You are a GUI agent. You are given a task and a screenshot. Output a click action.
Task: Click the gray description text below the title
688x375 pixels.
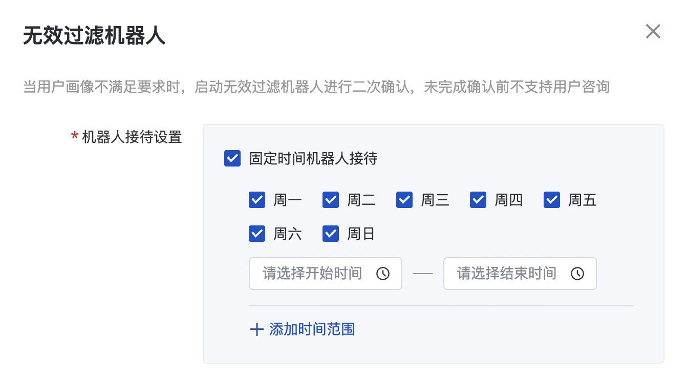(x=316, y=87)
